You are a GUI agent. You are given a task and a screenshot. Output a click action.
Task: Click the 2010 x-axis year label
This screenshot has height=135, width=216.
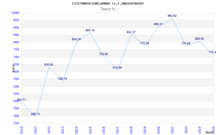pos(22,130)
